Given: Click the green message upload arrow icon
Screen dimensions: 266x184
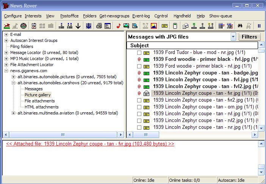Looking at the screenshot, I should (194, 26).
